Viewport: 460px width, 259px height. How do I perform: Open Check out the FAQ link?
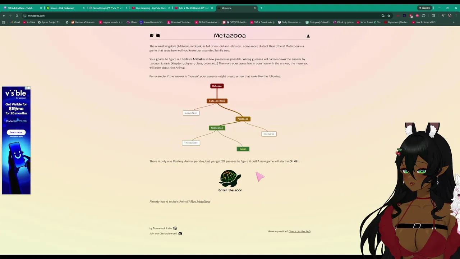coord(299,231)
